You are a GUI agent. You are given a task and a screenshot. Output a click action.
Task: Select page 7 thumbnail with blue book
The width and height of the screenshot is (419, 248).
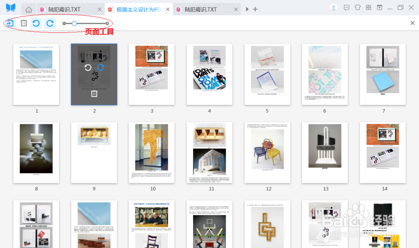click(383, 74)
